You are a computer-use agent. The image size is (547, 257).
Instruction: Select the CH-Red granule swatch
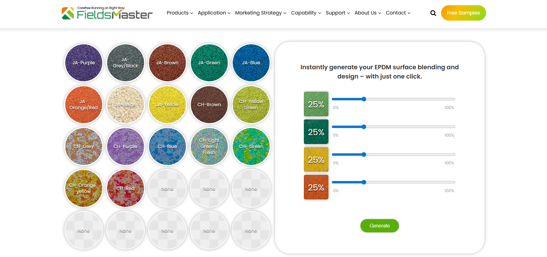125,188
